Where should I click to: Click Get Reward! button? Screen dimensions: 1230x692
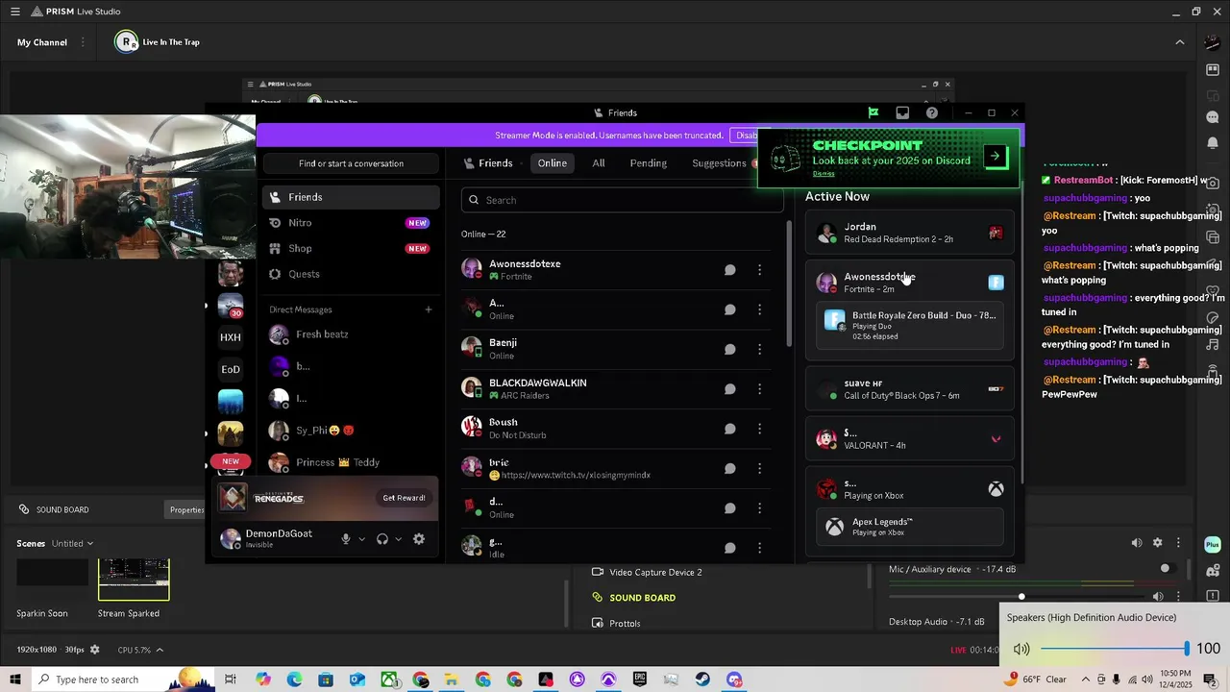(404, 498)
